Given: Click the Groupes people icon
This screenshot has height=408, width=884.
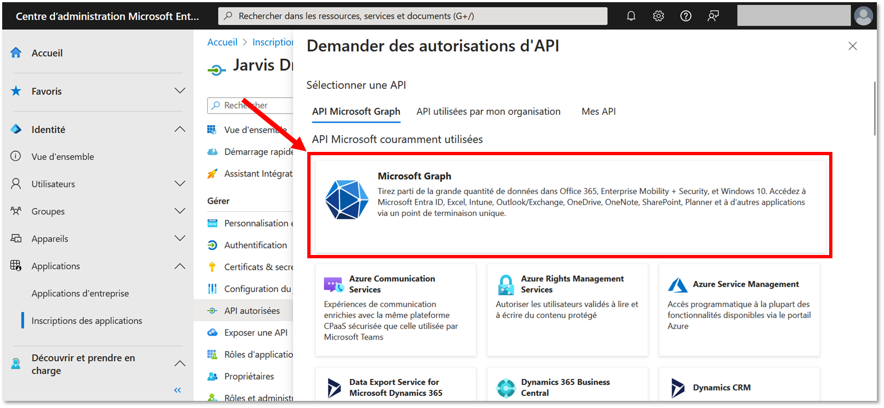Looking at the screenshot, I should click(x=16, y=211).
